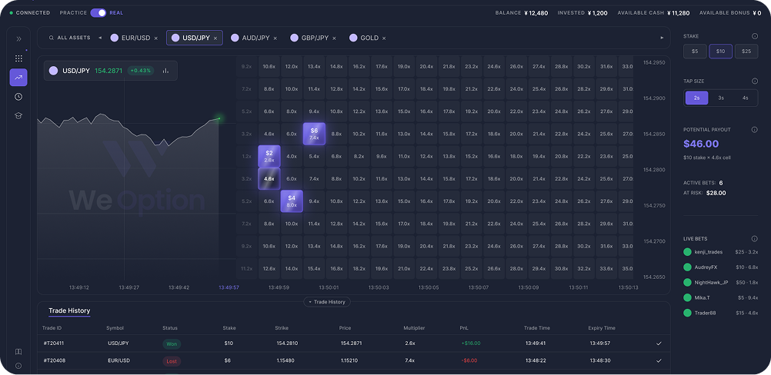Click the $46.00 potential payout value
771x375 pixels.
point(701,144)
